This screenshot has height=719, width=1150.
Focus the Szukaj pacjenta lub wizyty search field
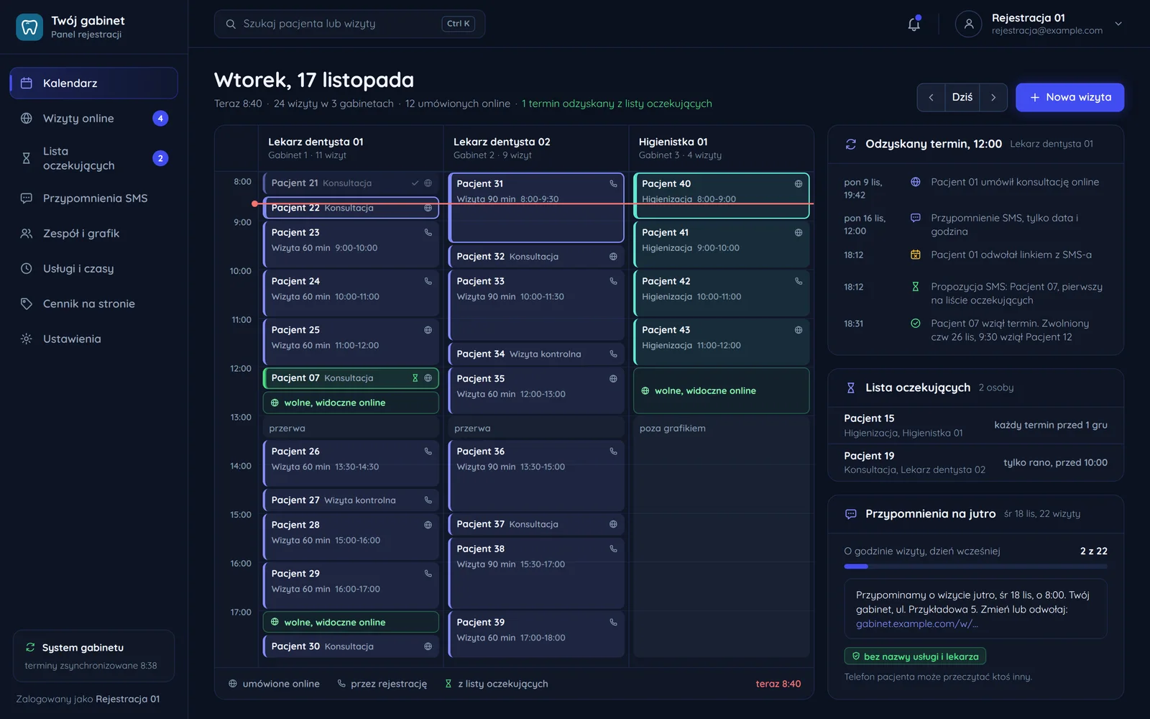(x=349, y=24)
